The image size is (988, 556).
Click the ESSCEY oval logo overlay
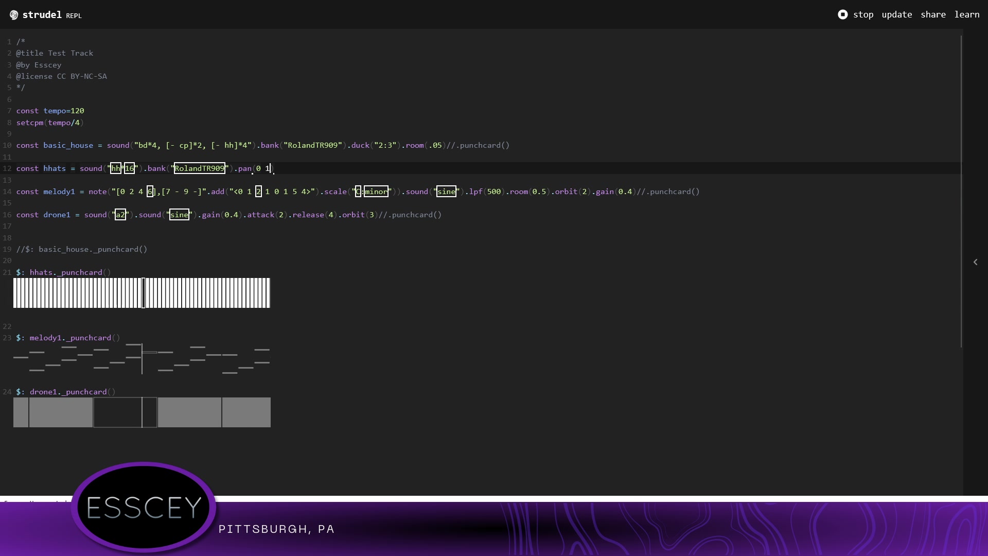pyautogui.click(x=144, y=507)
